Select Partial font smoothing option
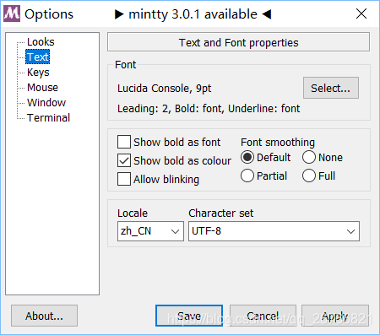The height and width of the screenshot is (335, 380). point(247,176)
